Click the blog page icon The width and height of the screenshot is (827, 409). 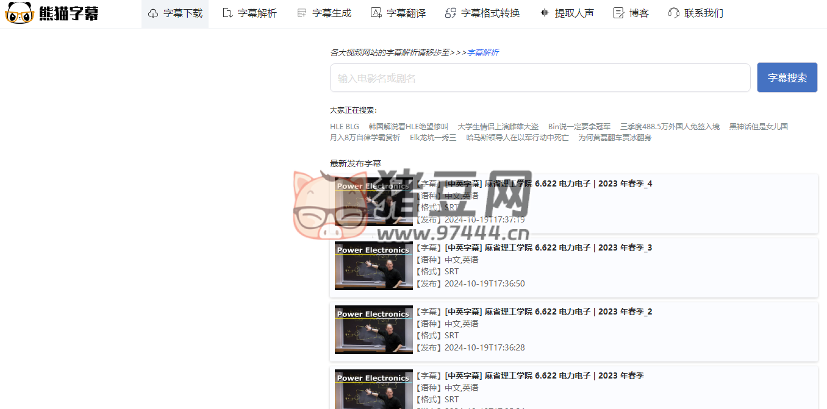[x=618, y=13]
